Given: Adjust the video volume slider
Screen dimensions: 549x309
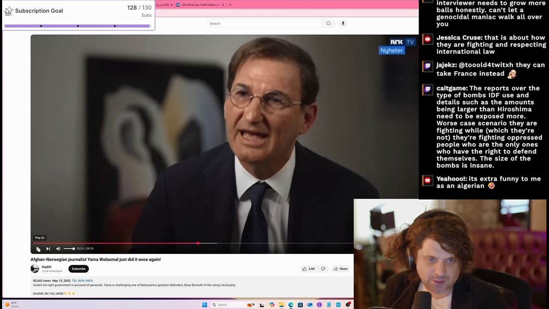Looking at the screenshot, I should coord(69,249).
